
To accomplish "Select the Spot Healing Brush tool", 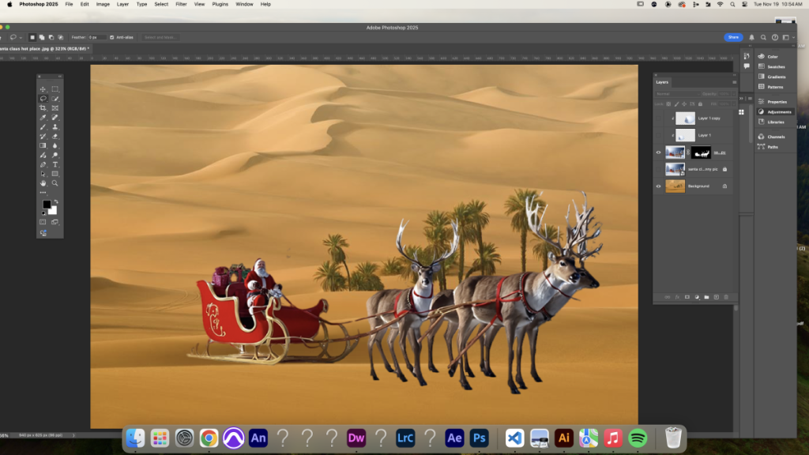I will tap(55, 118).
